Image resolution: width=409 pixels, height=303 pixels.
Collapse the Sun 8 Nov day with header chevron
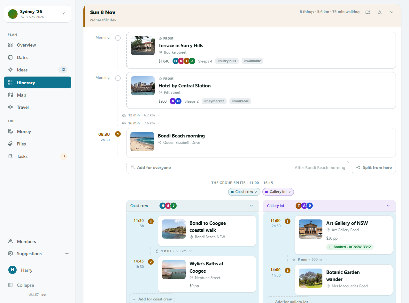[x=392, y=12]
